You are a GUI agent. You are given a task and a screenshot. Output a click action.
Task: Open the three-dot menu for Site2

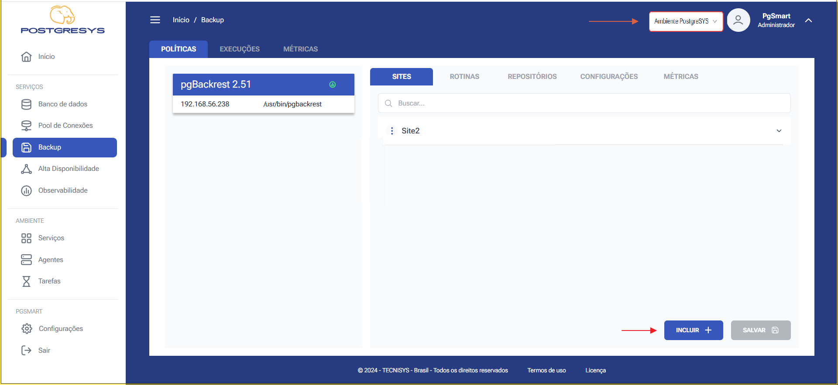(x=392, y=131)
